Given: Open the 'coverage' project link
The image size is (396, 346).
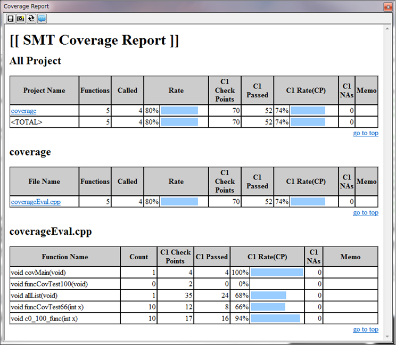Looking at the screenshot, I should [x=23, y=111].
